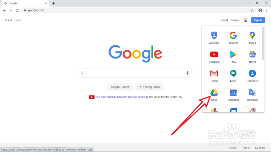This screenshot has width=271, height=152.
Task: Open the Privacy footer link
Action: (x=232, y=148)
